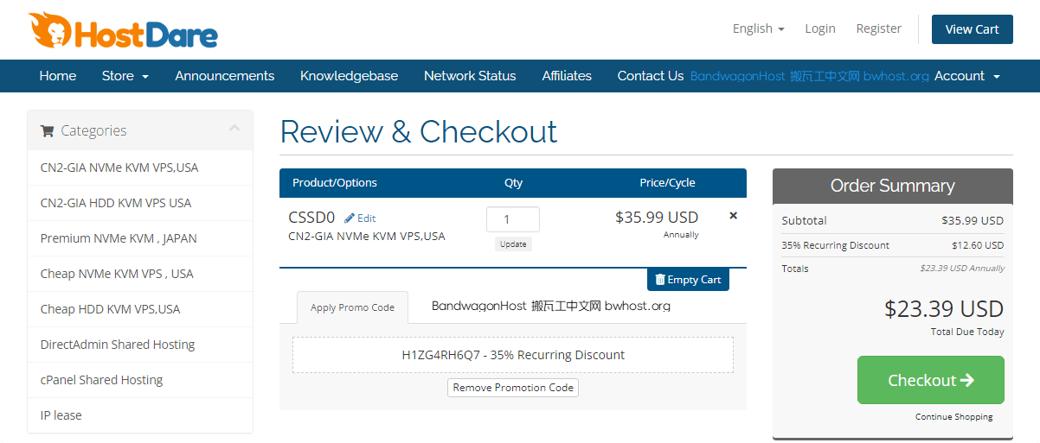Click the Register link
The width and height of the screenshot is (1040, 443).
pyautogui.click(x=879, y=28)
